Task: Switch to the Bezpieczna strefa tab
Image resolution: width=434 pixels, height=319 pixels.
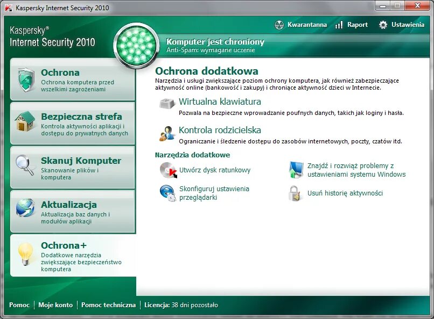Action: pyautogui.click(x=73, y=124)
